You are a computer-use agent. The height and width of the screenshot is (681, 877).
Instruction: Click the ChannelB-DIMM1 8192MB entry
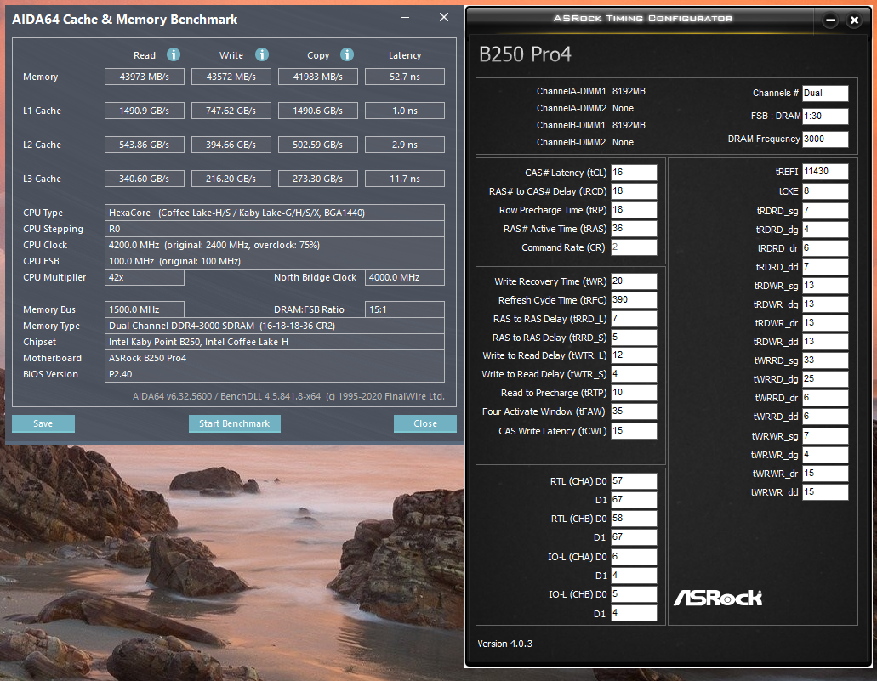(590, 125)
